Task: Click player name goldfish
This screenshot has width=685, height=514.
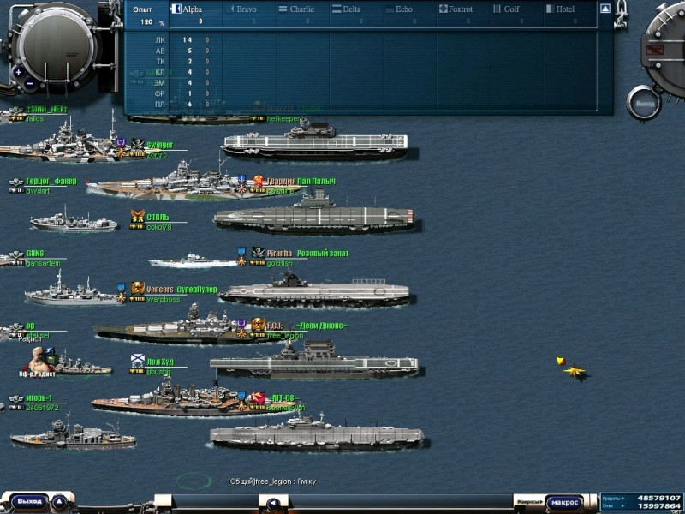Action: 280,263
